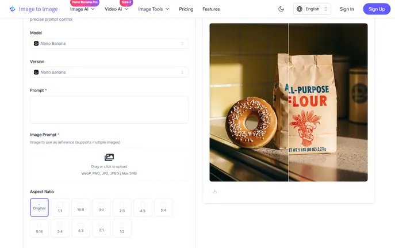Open the Version dropdown
This screenshot has width=395, height=248.
coord(109,72)
